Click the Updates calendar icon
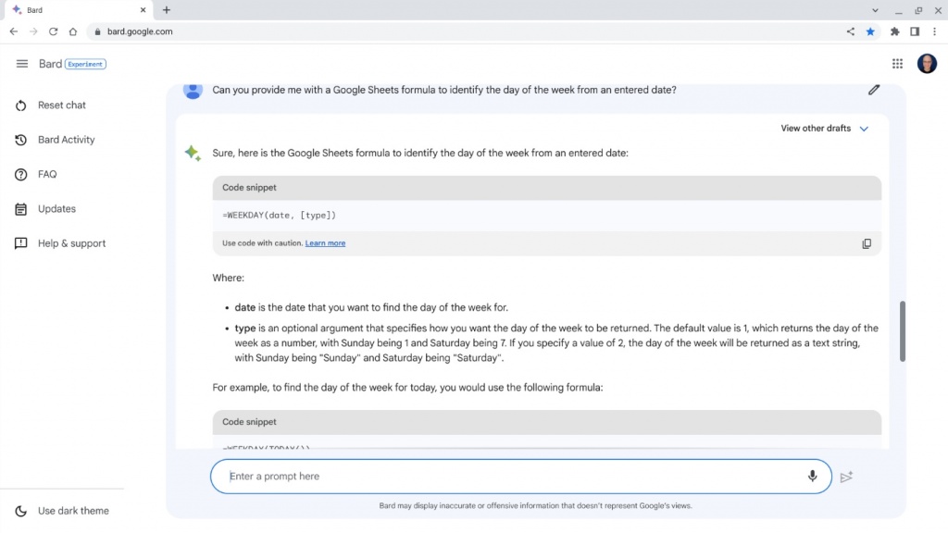Viewport: 948px width, 533px height. [x=20, y=209]
